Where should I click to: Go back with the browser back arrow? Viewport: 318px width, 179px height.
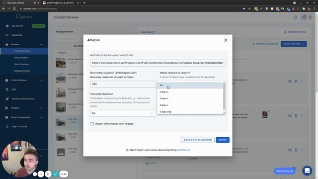[x=3, y=9]
